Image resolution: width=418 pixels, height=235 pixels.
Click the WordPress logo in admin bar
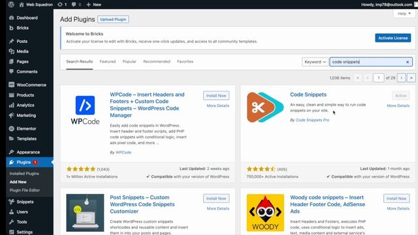point(11,5)
